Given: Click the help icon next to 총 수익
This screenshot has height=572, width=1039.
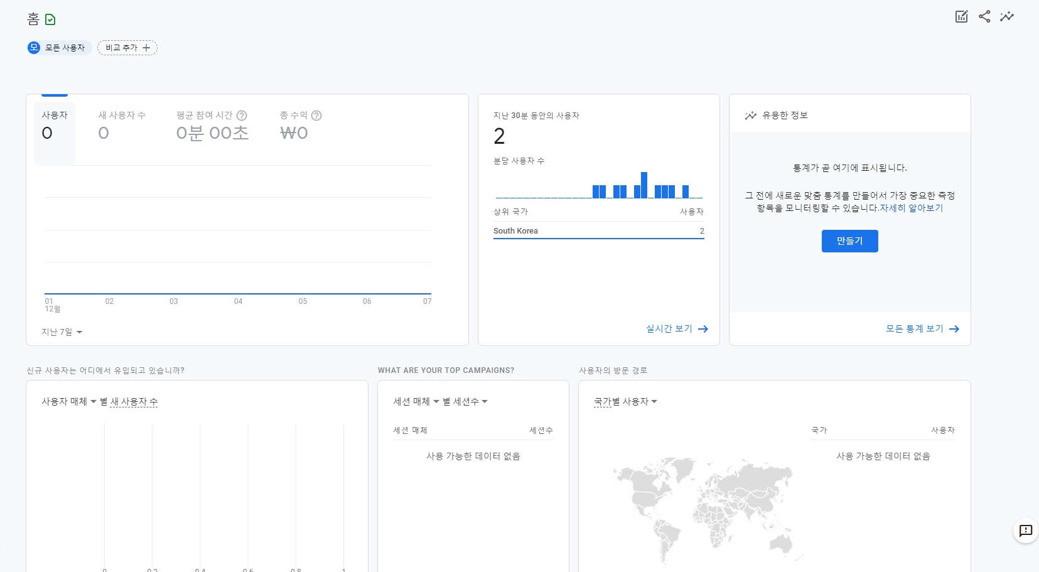Looking at the screenshot, I should pos(316,116).
